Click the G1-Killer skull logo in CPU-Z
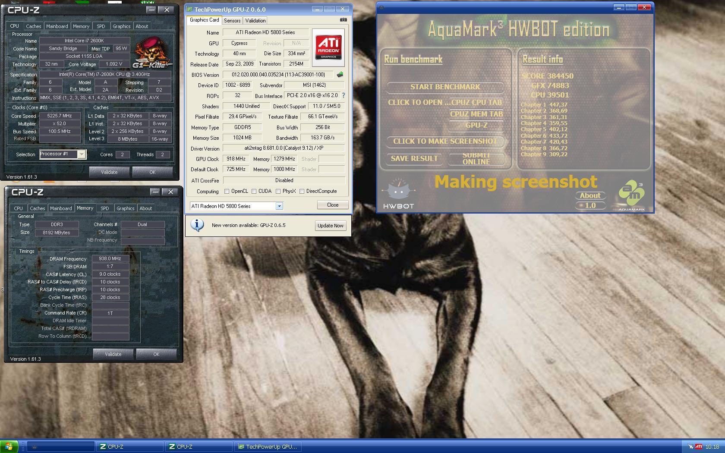725x453 pixels. point(152,52)
